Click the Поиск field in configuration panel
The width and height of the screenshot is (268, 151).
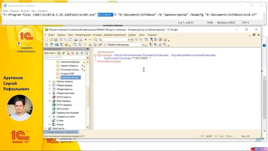pyautogui.click(x=64, y=57)
